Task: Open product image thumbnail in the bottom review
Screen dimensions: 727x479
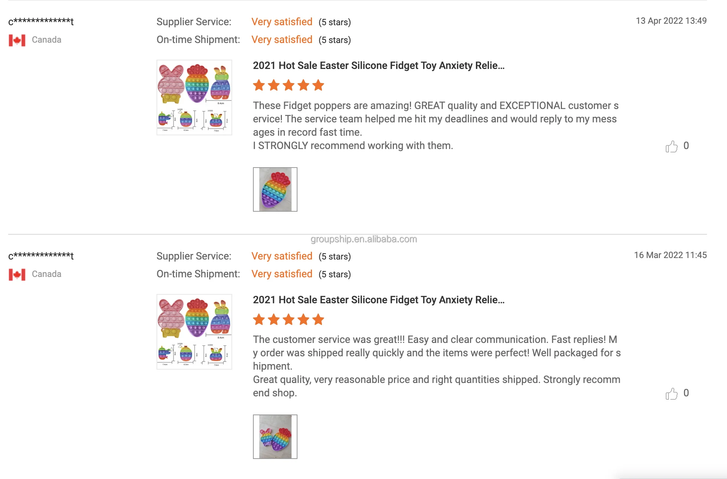Action: pyautogui.click(x=194, y=332)
